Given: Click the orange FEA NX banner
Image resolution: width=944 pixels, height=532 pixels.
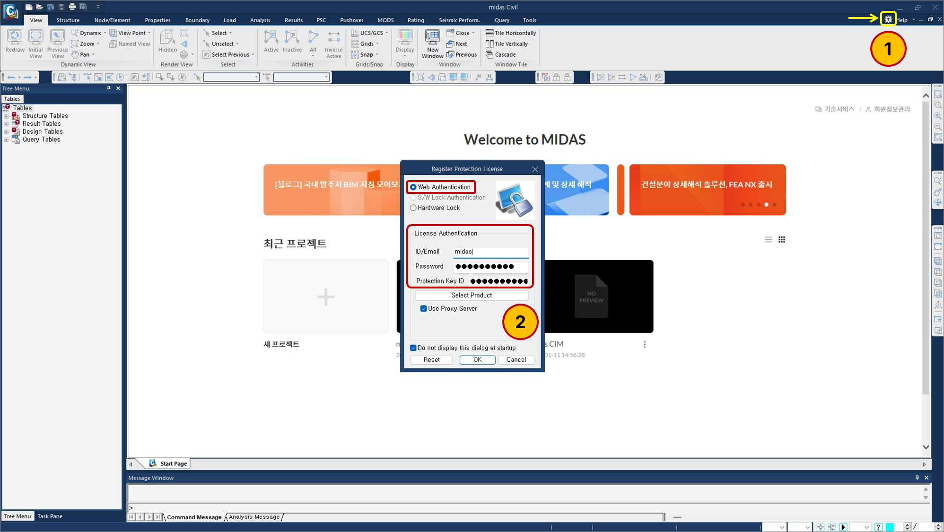Looking at the screenshot, I should point(708,190).
